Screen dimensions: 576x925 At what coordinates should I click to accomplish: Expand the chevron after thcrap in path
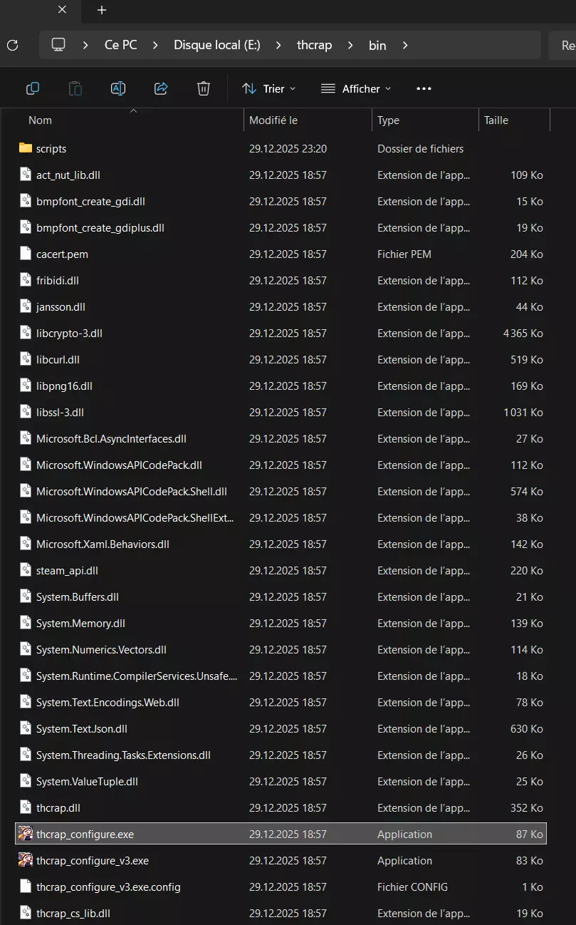pos(350,45)
